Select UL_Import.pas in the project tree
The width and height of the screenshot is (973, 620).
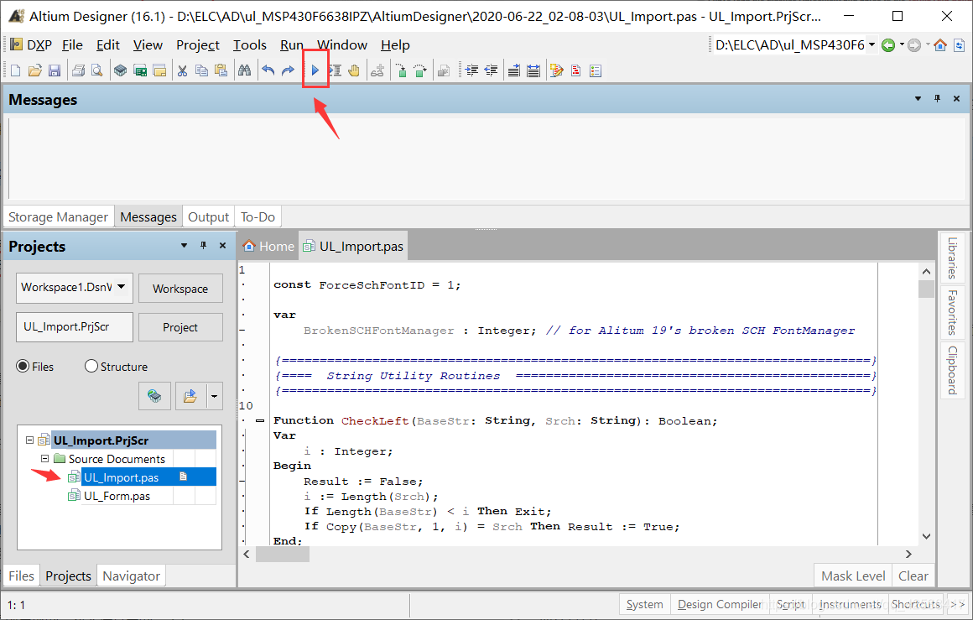pos(122,477)
